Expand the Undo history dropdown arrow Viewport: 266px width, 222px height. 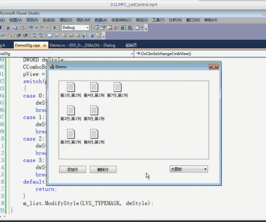(36, 27)
